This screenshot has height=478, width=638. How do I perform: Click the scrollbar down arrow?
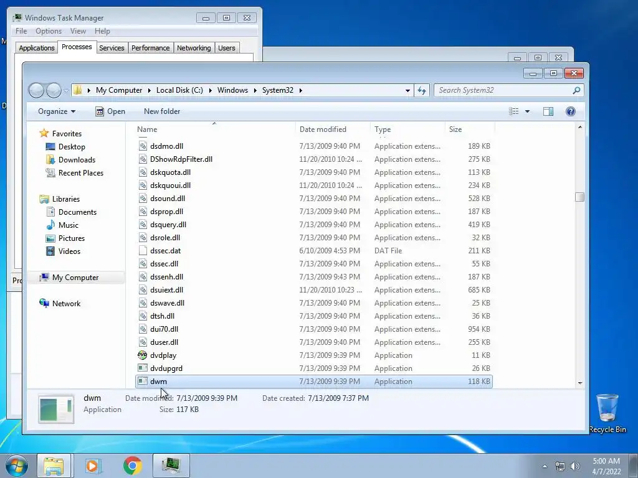tap(580, 383)
